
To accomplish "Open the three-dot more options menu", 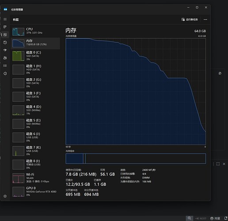I will 205,19.
